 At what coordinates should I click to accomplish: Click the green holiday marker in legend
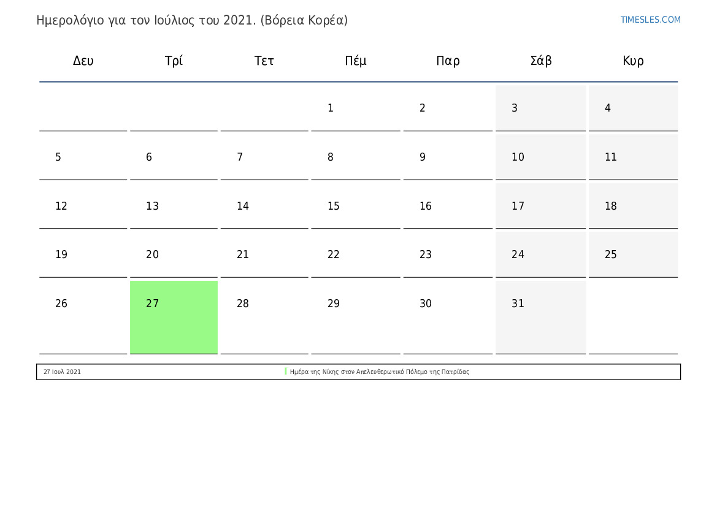point(286,372)
